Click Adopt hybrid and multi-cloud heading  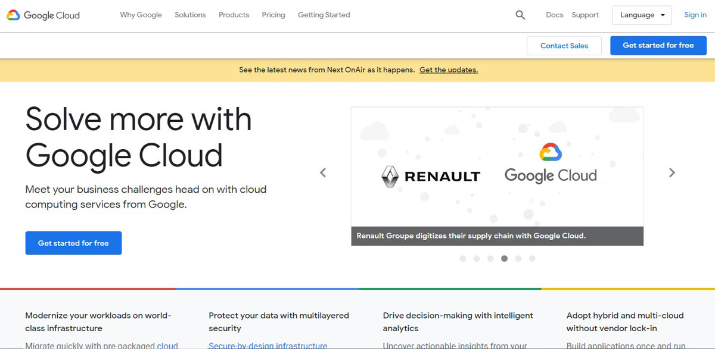pos(625,322)
